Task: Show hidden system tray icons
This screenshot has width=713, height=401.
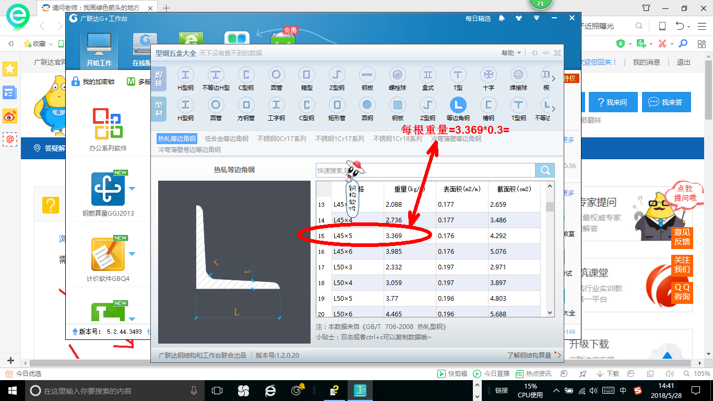Action: (x=556, y=391)
